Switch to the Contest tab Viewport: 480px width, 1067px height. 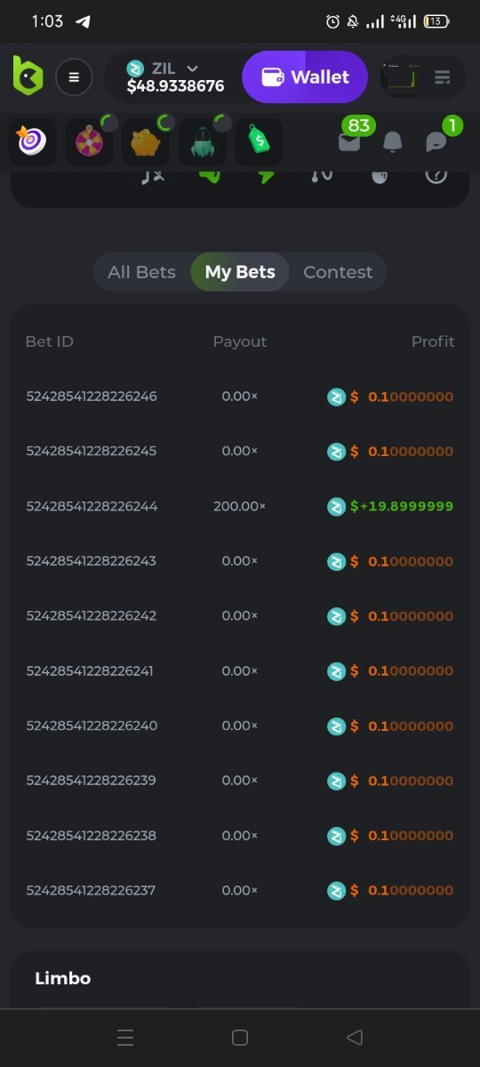(338, 272)
